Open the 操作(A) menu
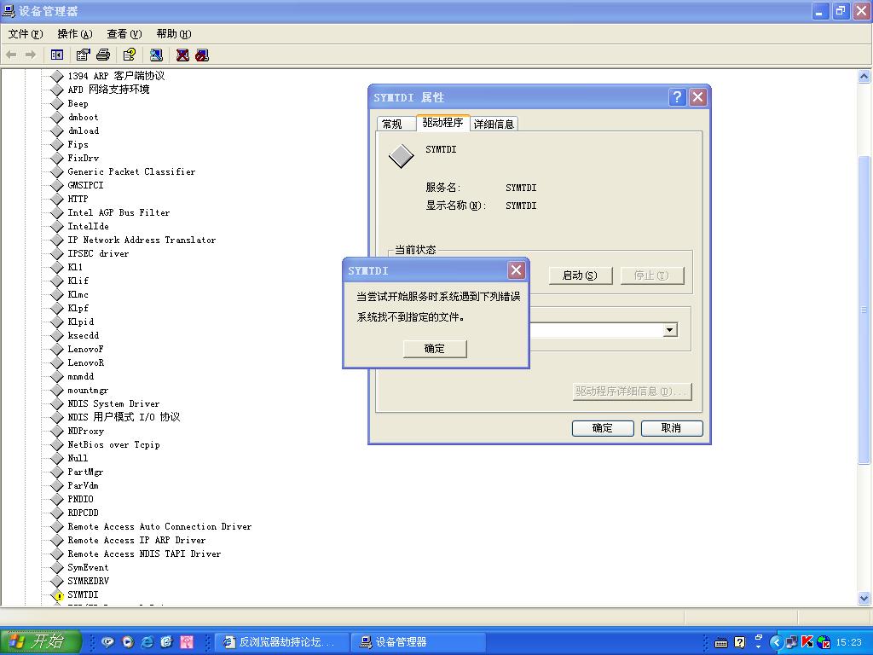Image resolution: width=873 pixels, height=655 pixels. (75, 34)
